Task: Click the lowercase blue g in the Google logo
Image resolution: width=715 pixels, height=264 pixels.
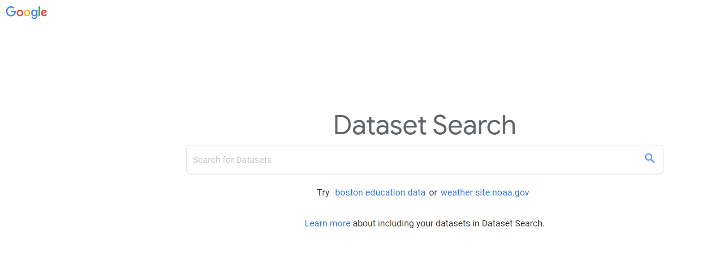Action: 34,14
